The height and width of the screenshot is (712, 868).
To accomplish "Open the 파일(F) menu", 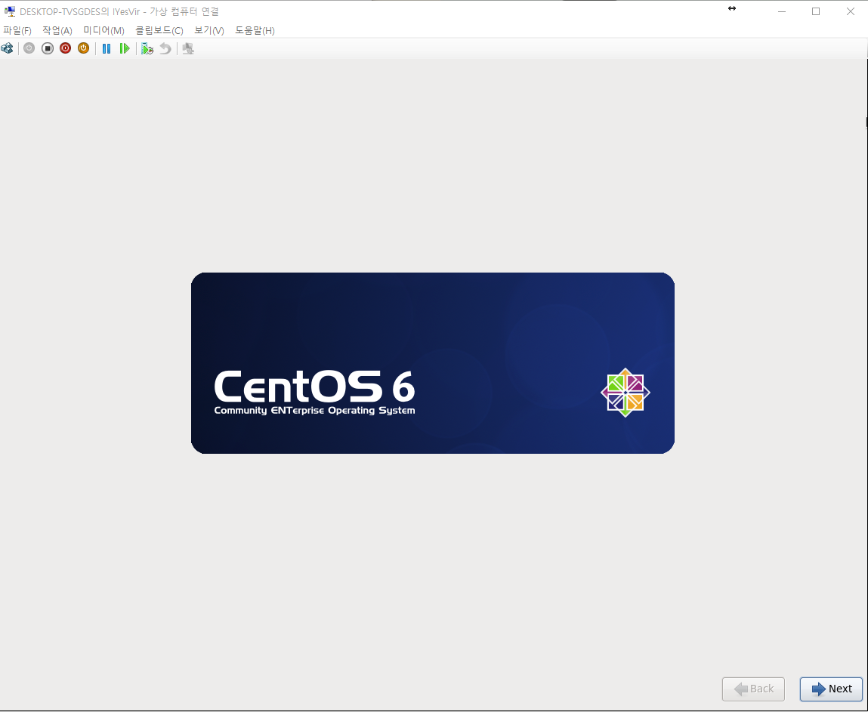I will coord(17,30).
